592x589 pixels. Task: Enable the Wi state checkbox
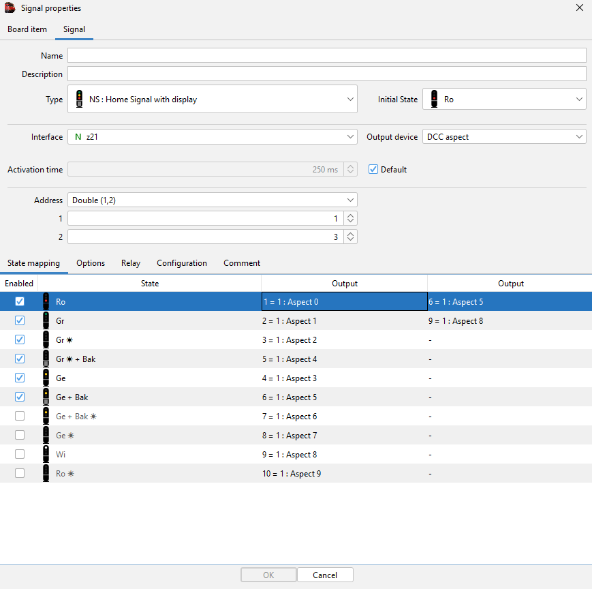[20, 454]
